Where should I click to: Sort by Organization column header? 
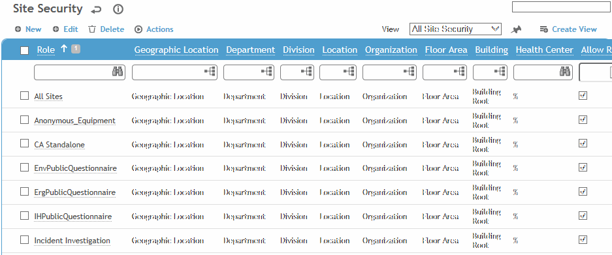click(391, 50)
